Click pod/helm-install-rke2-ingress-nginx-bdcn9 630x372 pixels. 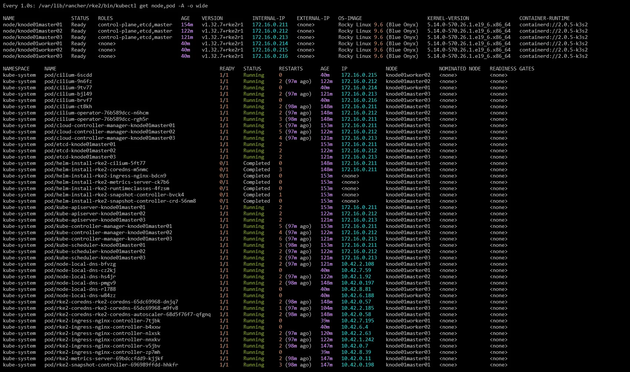click(105, 176)
